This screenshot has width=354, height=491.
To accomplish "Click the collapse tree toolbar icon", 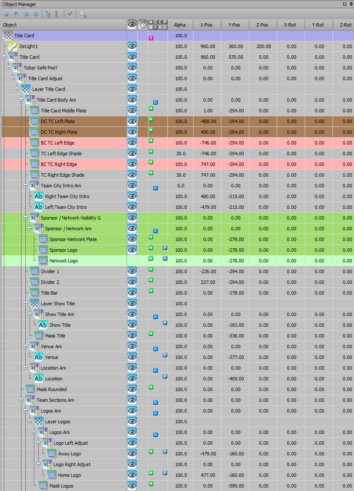I will [57, 15].
